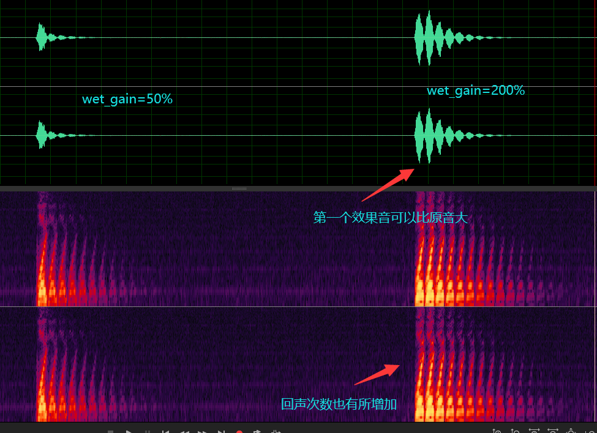Image resolution: width=597 pixels, height=433 pixels.
Task: Click the Rewind transport button
Action: (x=184, y=432)
